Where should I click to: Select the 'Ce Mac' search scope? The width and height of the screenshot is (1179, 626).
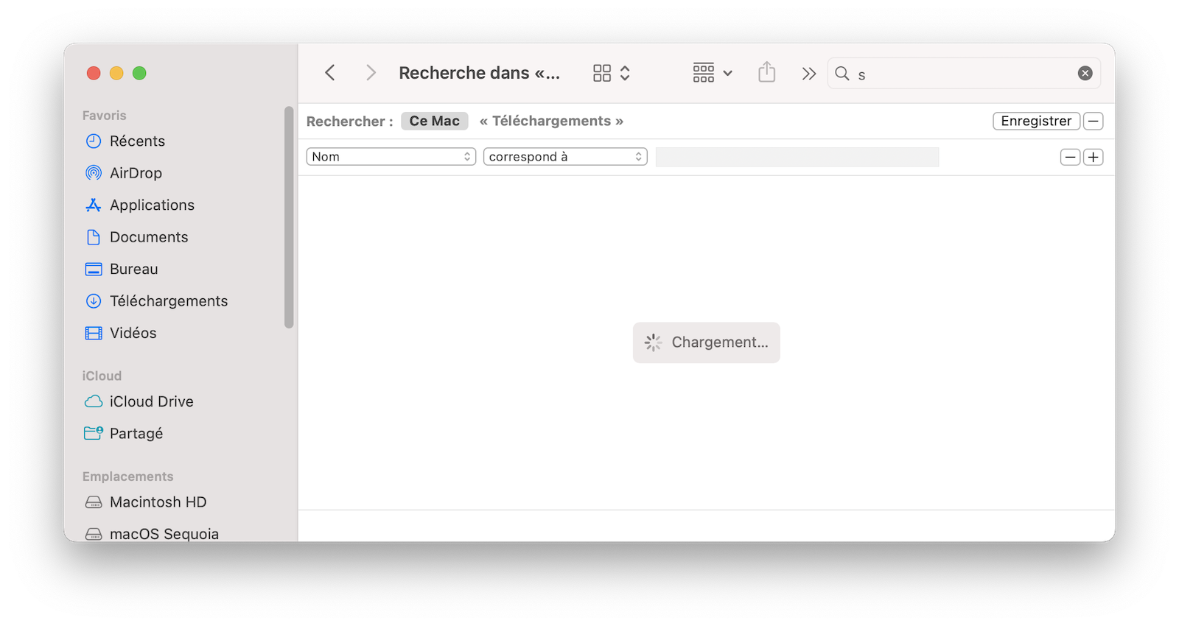(x=435, y=121)
